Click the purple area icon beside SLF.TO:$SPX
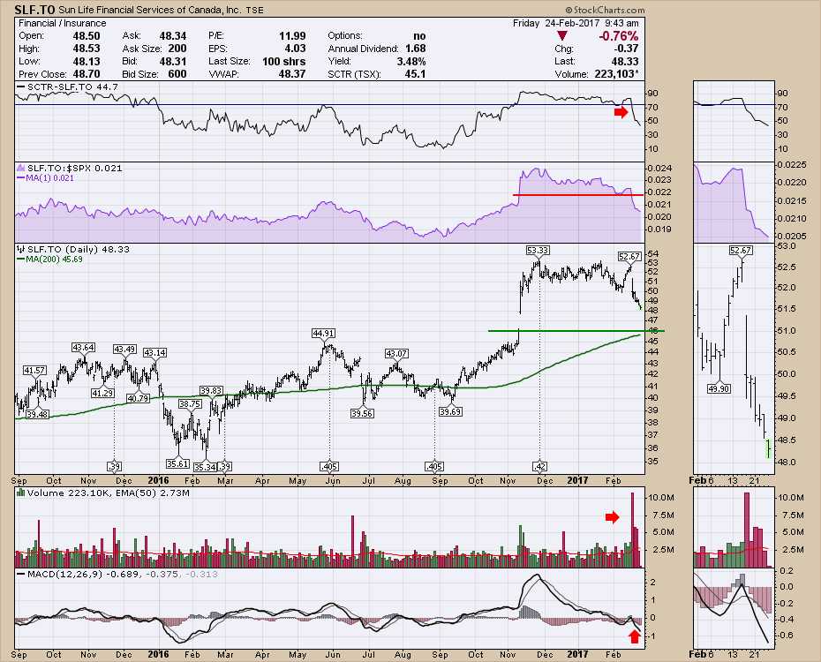Screen dimensions: 821x662 point(21,168)
